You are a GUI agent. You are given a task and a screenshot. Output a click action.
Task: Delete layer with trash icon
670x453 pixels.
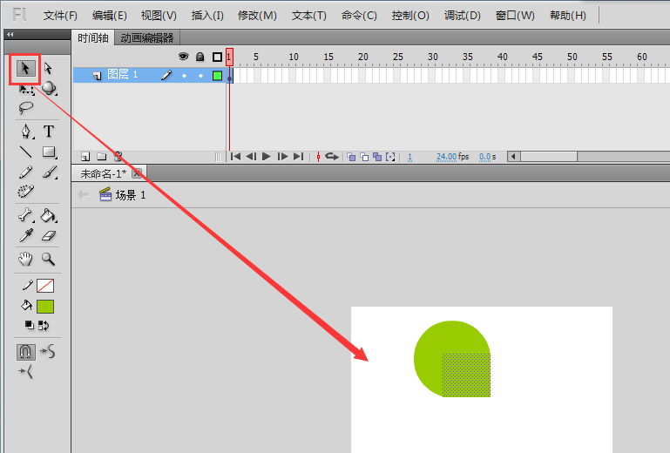coord(118,157)
